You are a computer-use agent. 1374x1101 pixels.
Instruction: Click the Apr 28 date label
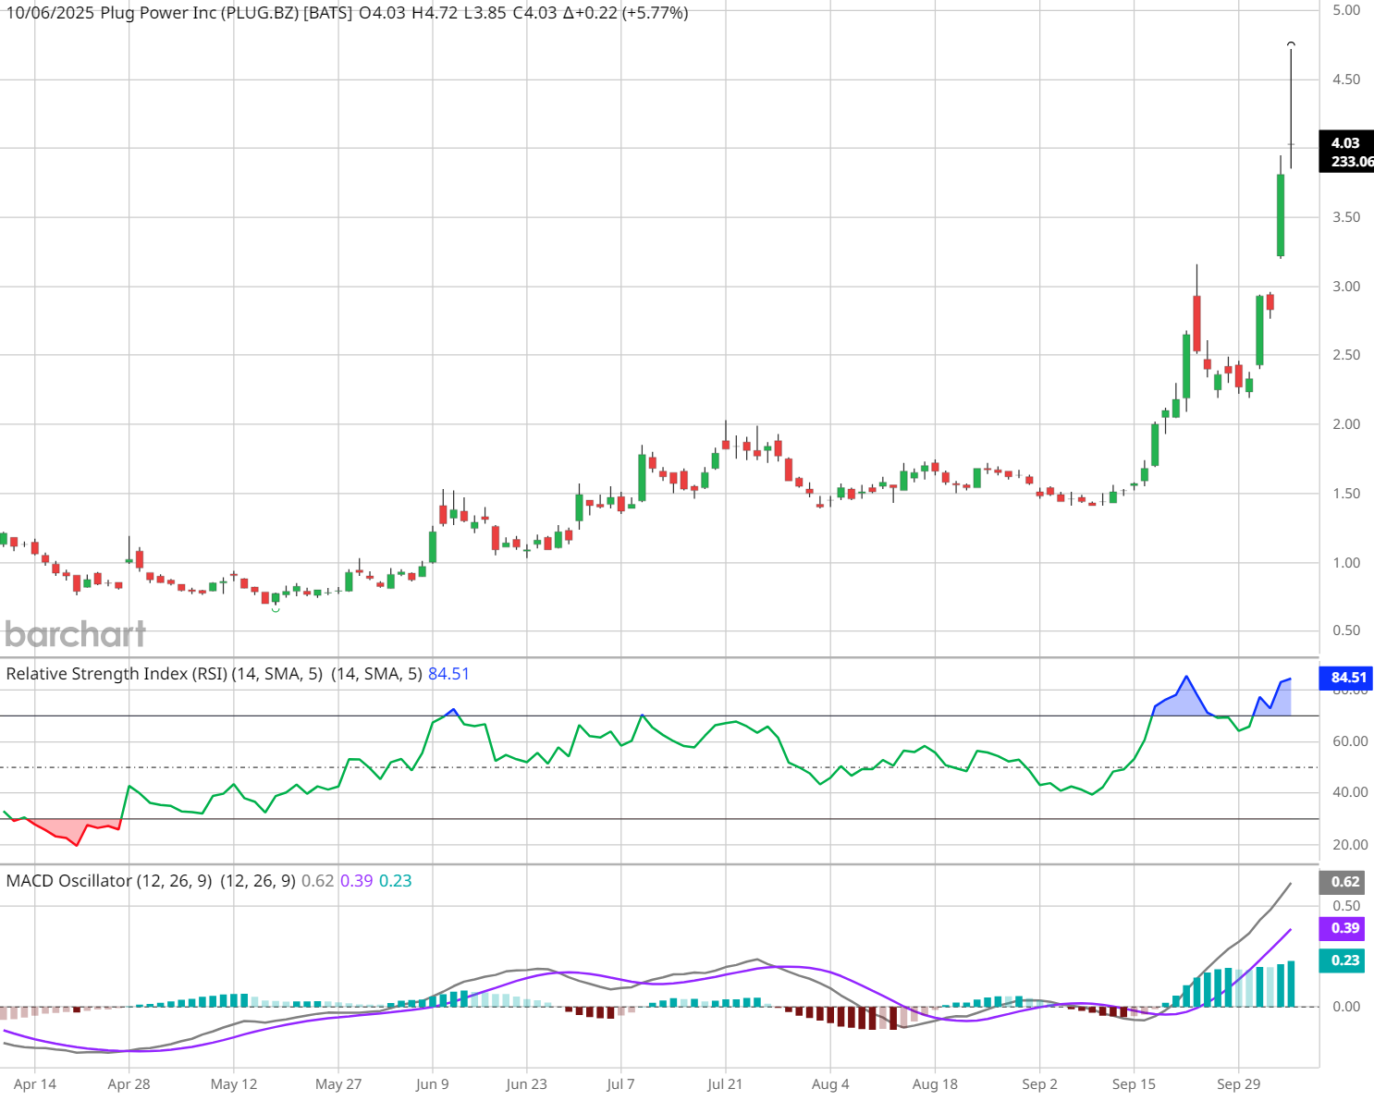[x=129, y=1084]
